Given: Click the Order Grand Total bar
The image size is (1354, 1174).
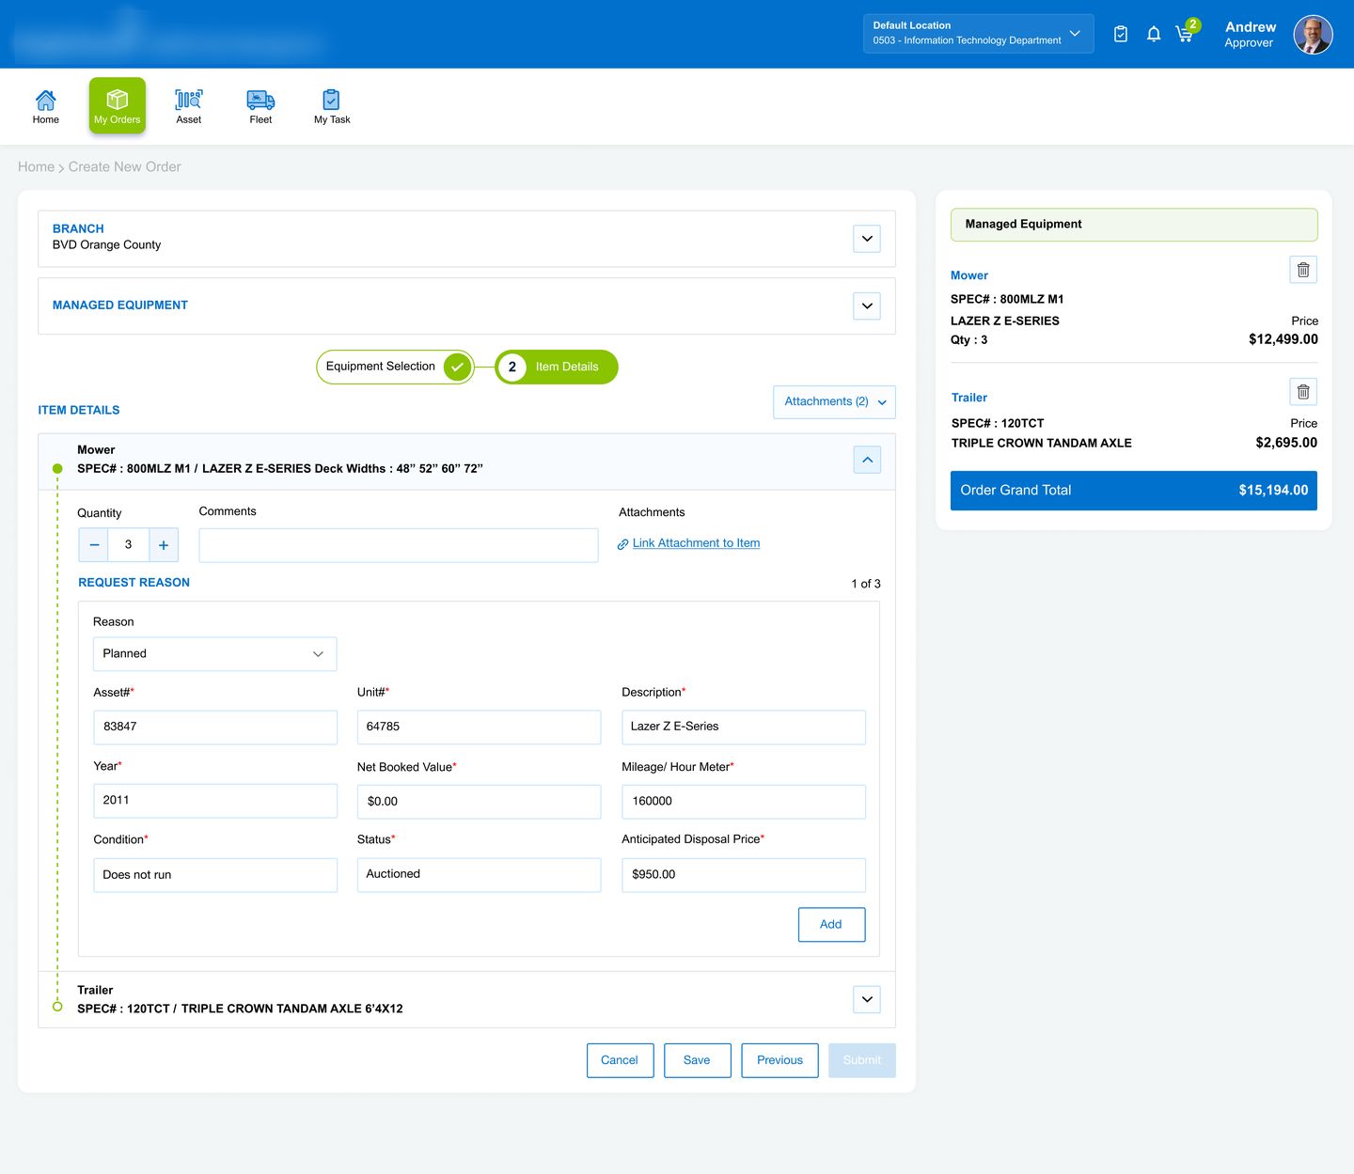Looking at the screenshot, I should (1134, 491).
